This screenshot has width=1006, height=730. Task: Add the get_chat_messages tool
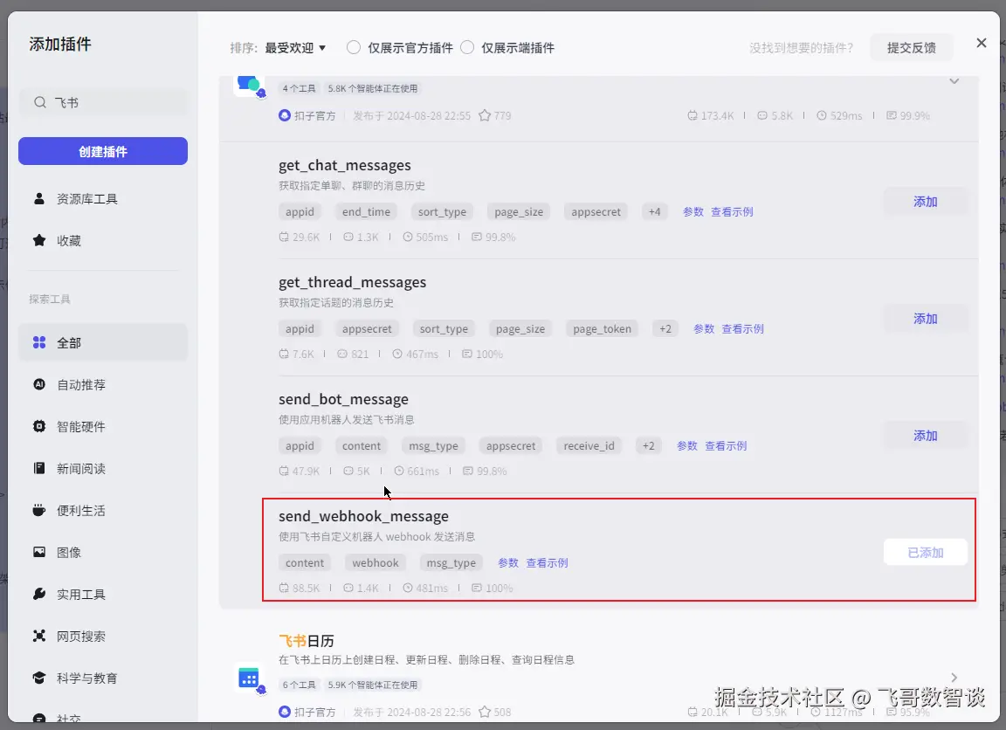tap(925, 202)
